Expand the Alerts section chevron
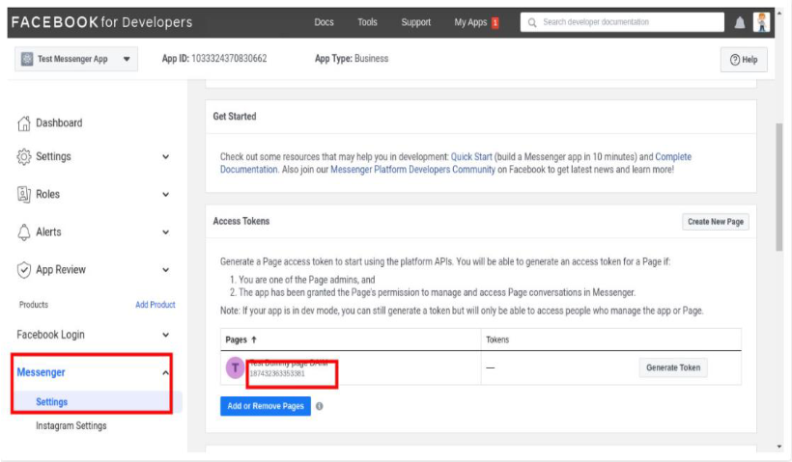The width and height of the screenshot is (792, 462). [166, 232]
